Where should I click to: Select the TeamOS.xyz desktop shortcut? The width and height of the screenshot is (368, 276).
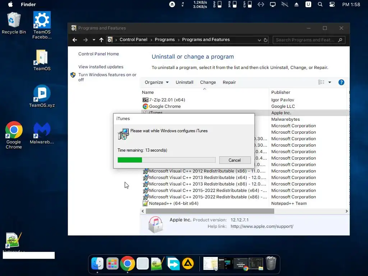tap(42, 96)
